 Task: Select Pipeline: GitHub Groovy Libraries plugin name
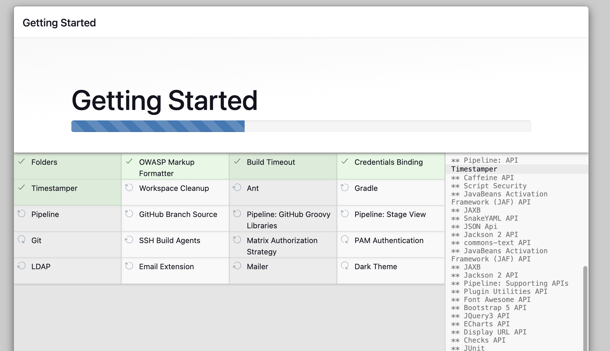[x=288, y=220]
